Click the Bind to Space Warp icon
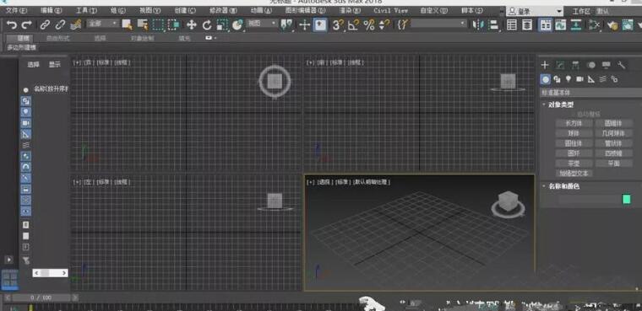This screenshot has height=311, width=642. click(75, 25)
